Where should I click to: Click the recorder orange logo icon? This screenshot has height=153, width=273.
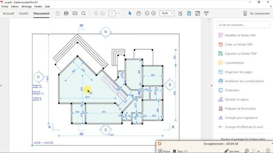click(x=160, y=144)
